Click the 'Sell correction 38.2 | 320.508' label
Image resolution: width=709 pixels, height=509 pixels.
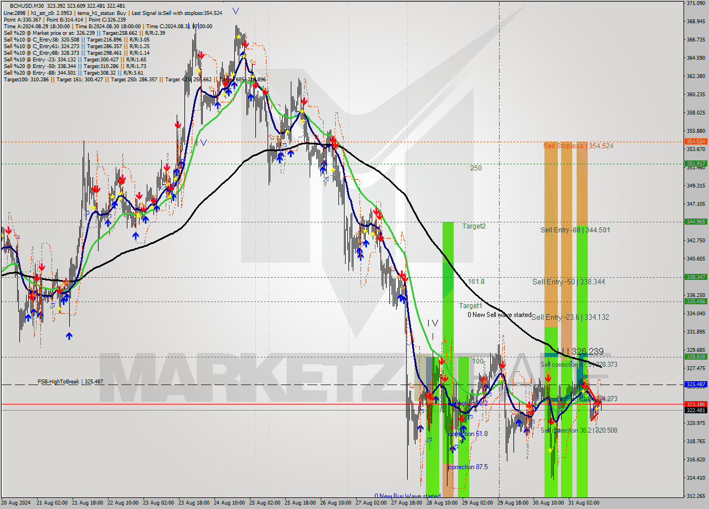(x=579, y=430)
